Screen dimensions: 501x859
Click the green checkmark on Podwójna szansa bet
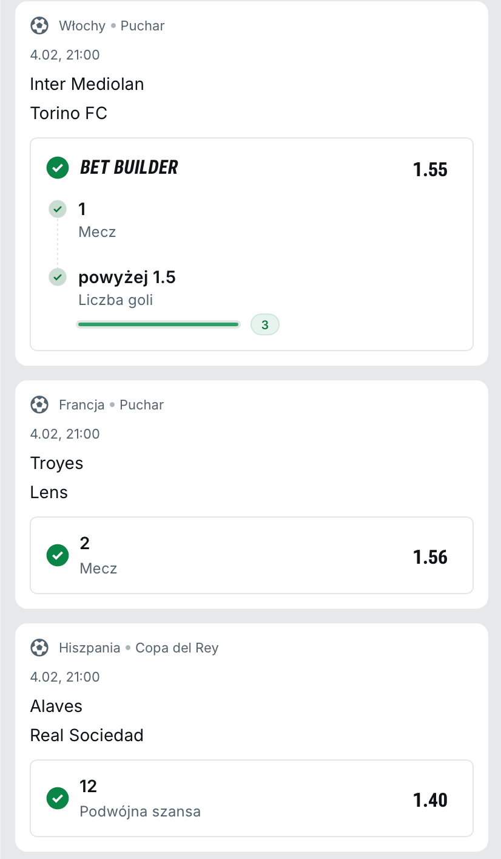(58, 798)
